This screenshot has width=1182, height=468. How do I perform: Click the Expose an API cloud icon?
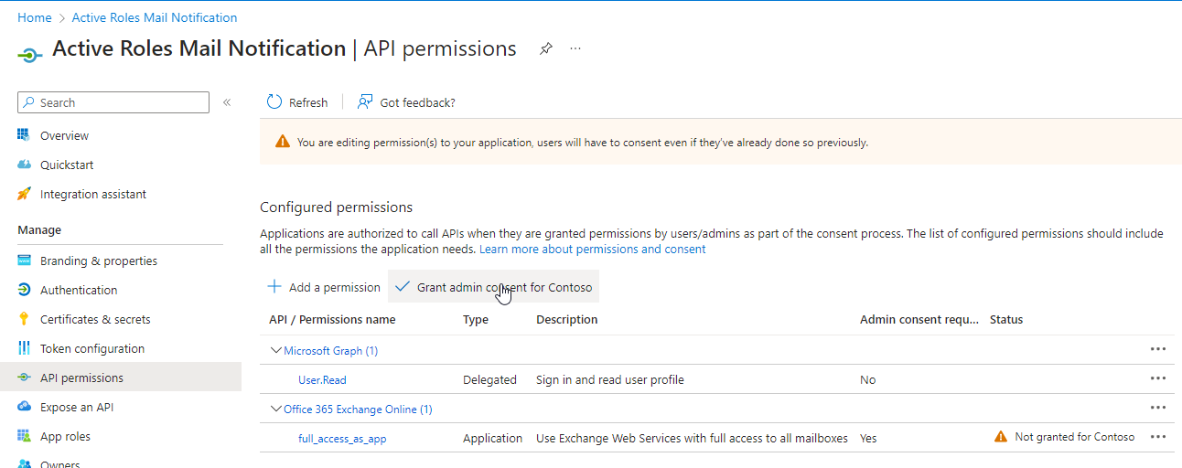point(24,407)
